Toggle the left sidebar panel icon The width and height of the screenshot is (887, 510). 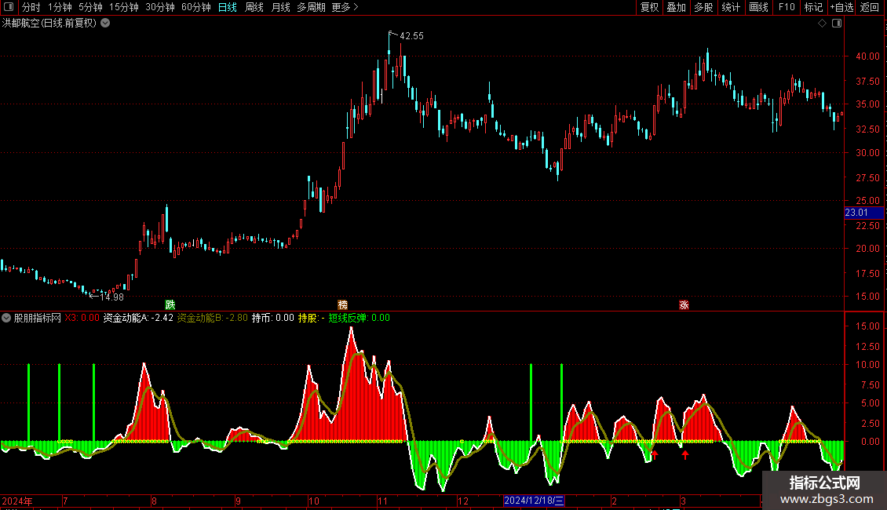pyautogui.click(x=9, y=7)
